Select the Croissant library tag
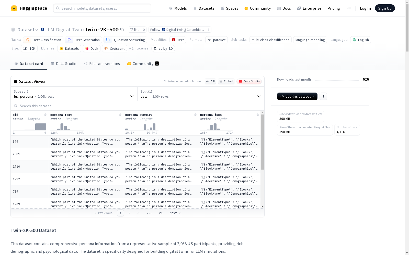Image resolution: width=409 pixels, height=255 pixels. click(x=115, y=48)
